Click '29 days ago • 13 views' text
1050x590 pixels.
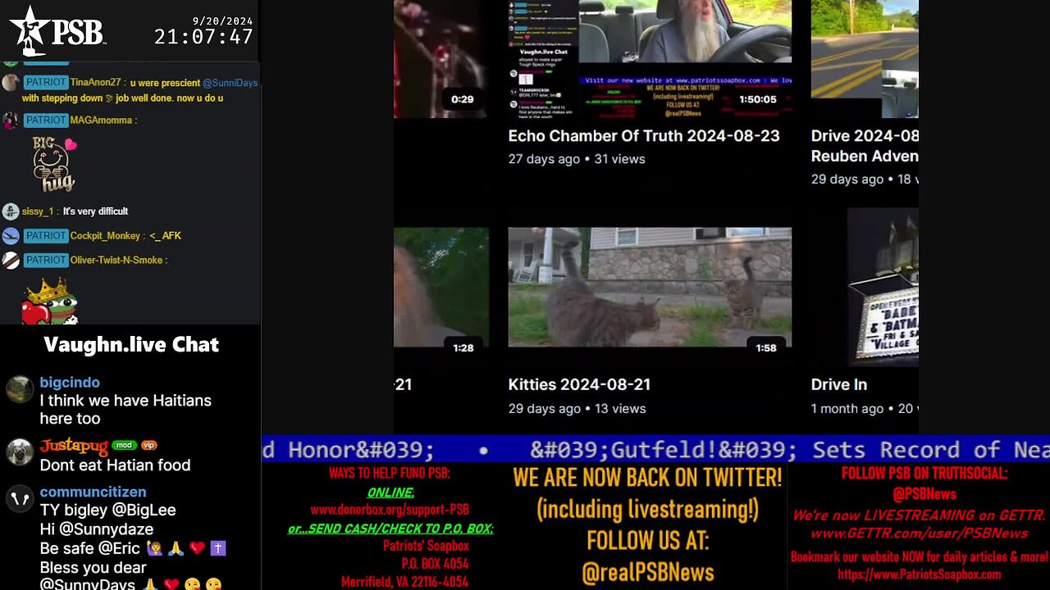(x=577, y=408)
